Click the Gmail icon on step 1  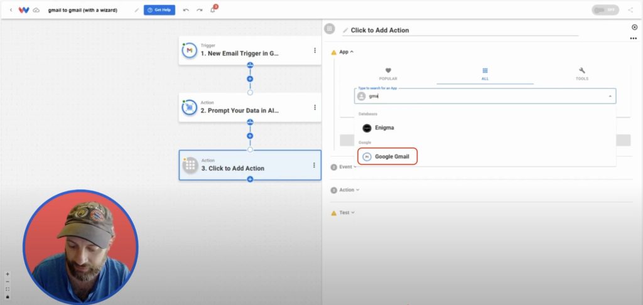click(x=190, y=50)
